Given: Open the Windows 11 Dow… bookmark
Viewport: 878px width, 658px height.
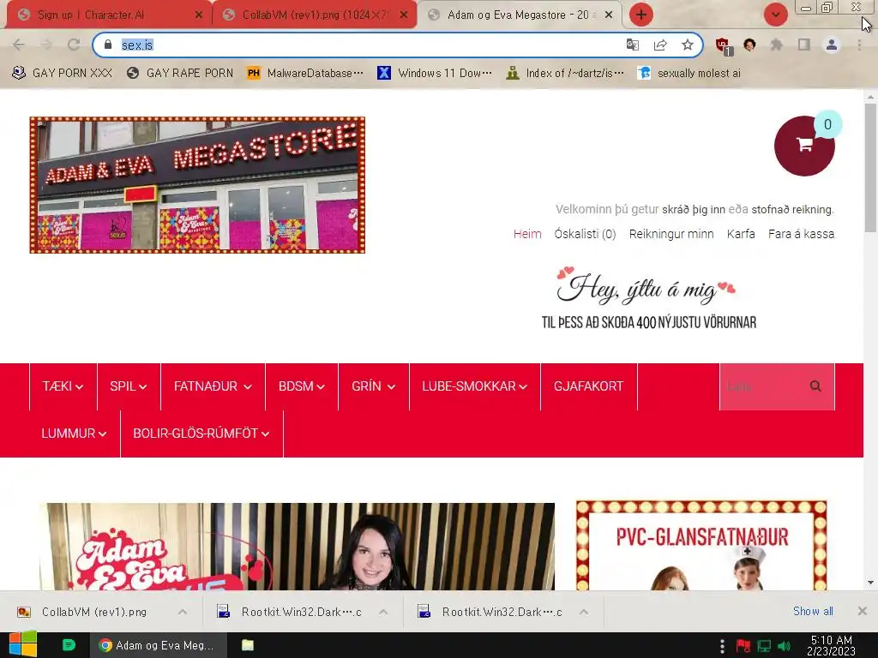Looking at the screenshot, I should tap(435, 74).
